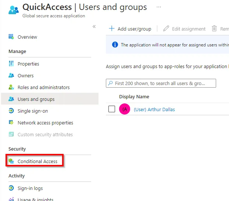Click Arthur Dallas pink avatar

pos(125,109)
